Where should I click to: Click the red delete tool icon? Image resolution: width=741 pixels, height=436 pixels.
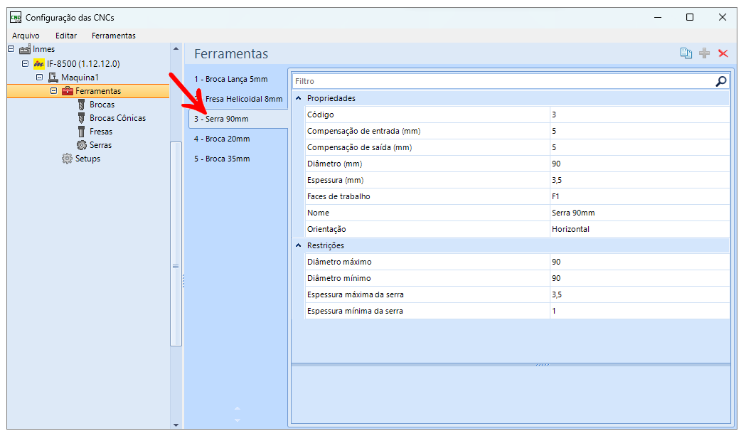pyautogui.click(x=723, y=53)
